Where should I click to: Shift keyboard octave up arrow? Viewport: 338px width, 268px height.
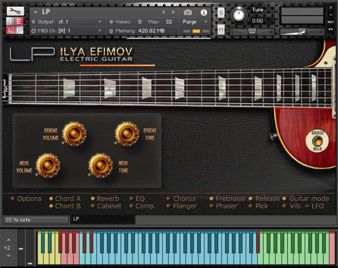pyautogui.click(x=8, y=240)
